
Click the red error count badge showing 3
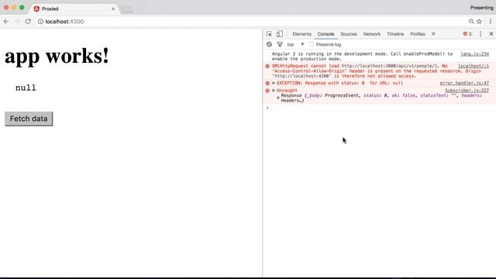[467, 34]
